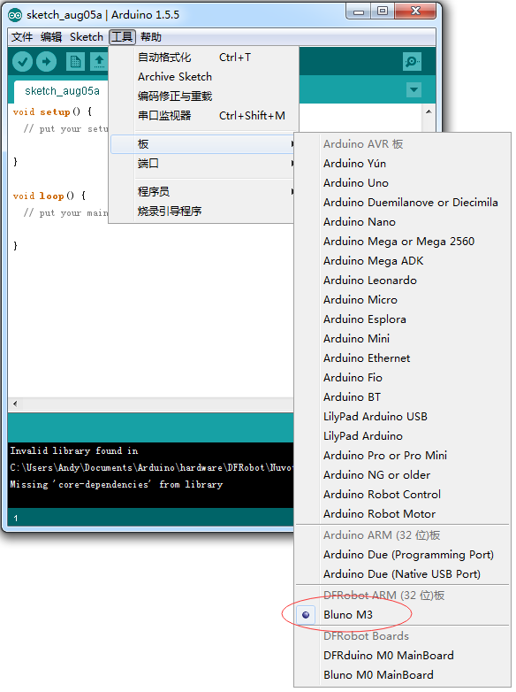
Task: Click line number 1 in status bar
Action: [15, 519]
